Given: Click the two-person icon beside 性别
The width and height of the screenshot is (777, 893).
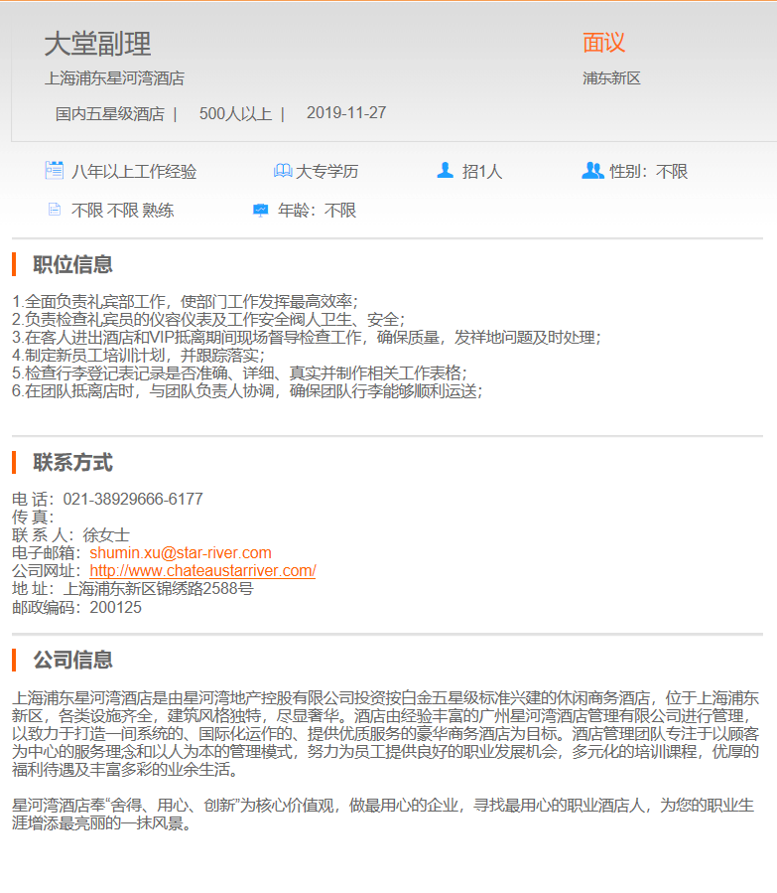Looking at the screenshot, I should click(592, 171).
